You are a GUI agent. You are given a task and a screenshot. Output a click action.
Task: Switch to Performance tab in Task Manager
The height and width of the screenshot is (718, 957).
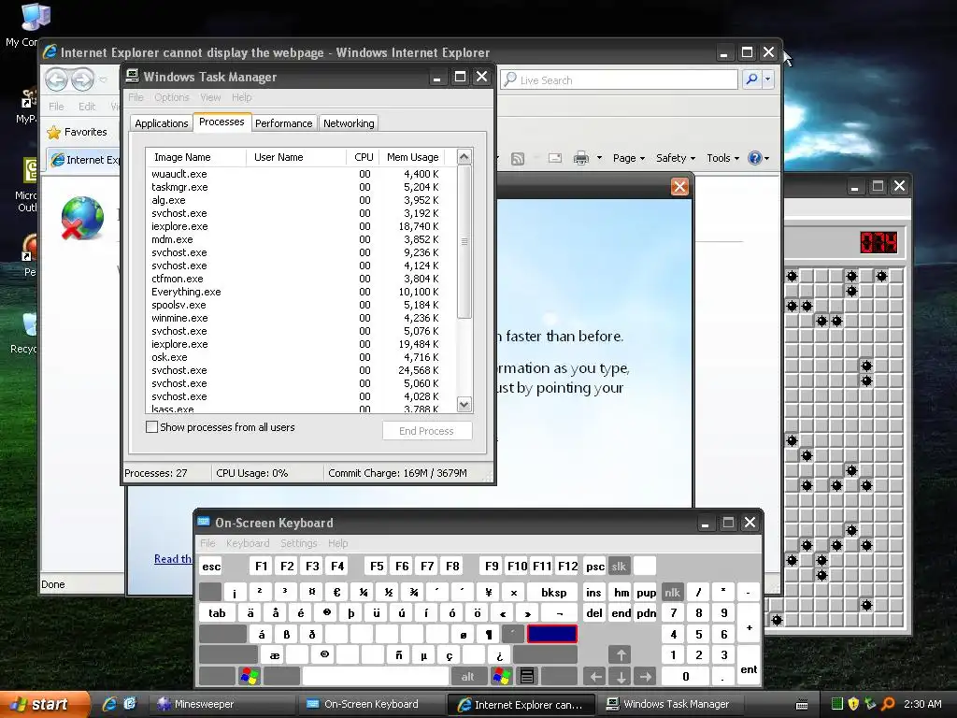click(284, 123)
